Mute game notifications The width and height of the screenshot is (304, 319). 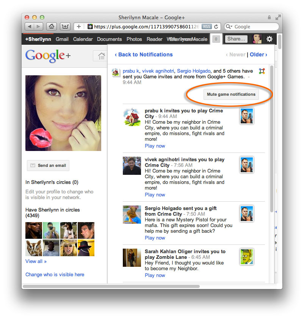click(x=231, y=94)
